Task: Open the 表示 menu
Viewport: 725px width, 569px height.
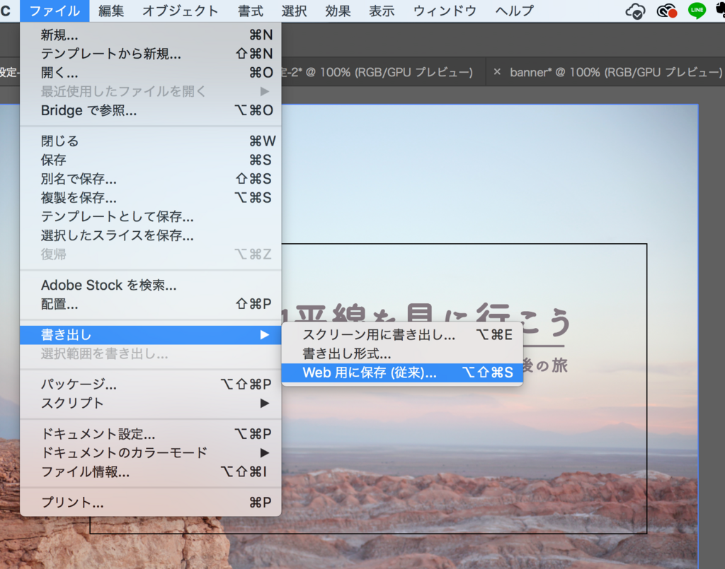Action: click(382, 11)
